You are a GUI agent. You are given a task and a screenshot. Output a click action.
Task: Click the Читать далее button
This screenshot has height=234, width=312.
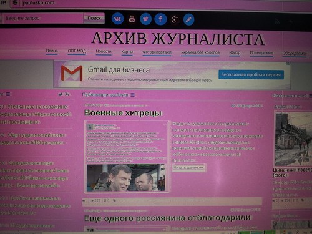pyautogui.click(x=188, y=168)
